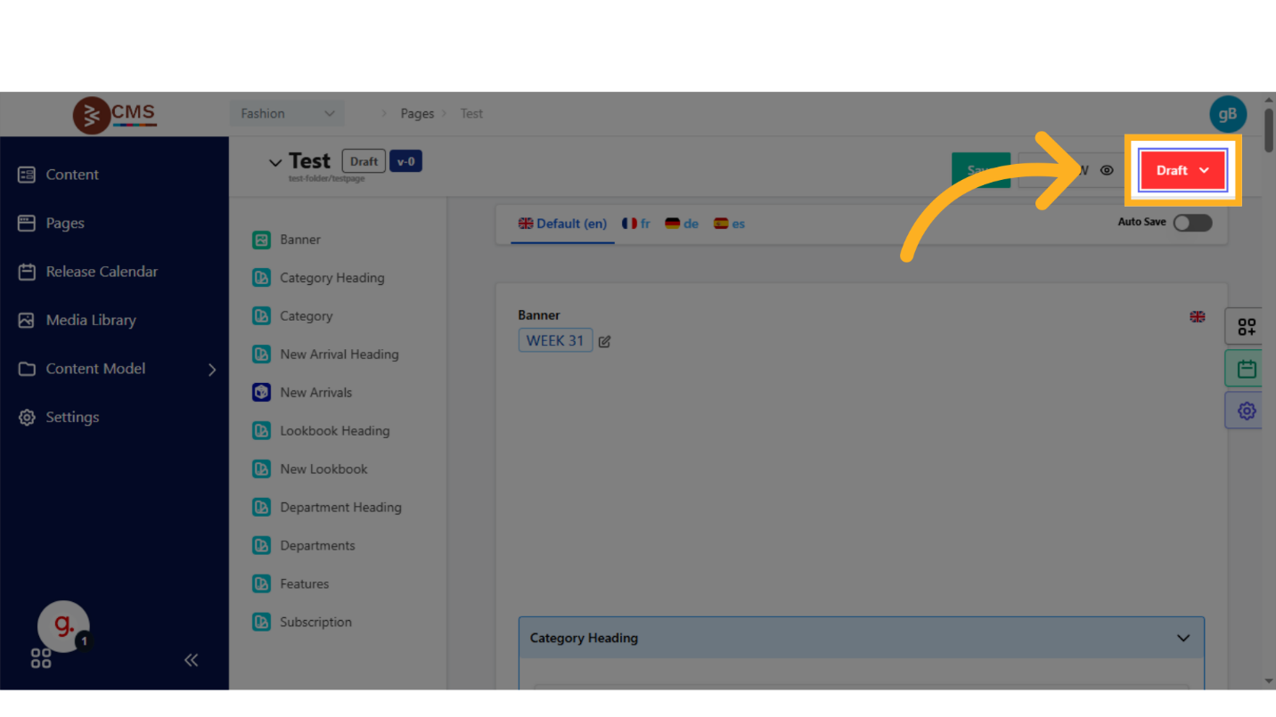Collapse the sidebar with double chevron
1276x717 pixels.
(191, 660)
